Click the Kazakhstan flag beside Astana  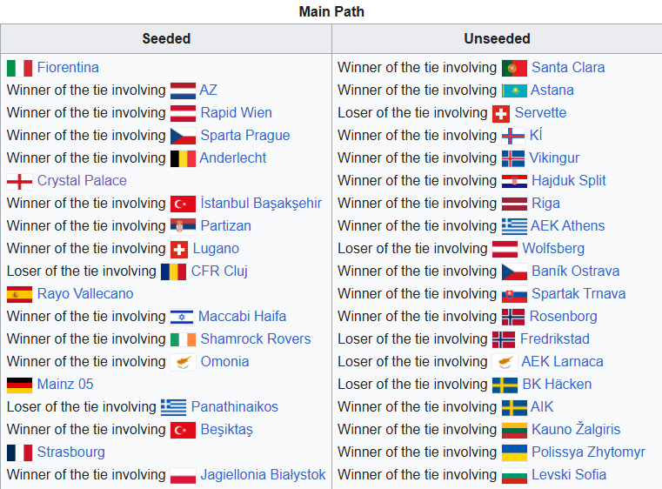pos(514,90)
